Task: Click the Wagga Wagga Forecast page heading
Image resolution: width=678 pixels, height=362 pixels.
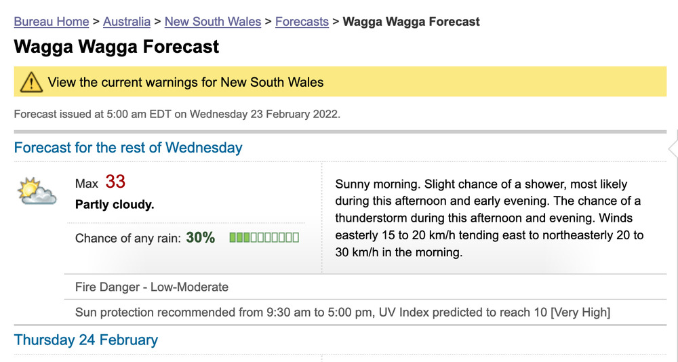Action: [117, 47]
